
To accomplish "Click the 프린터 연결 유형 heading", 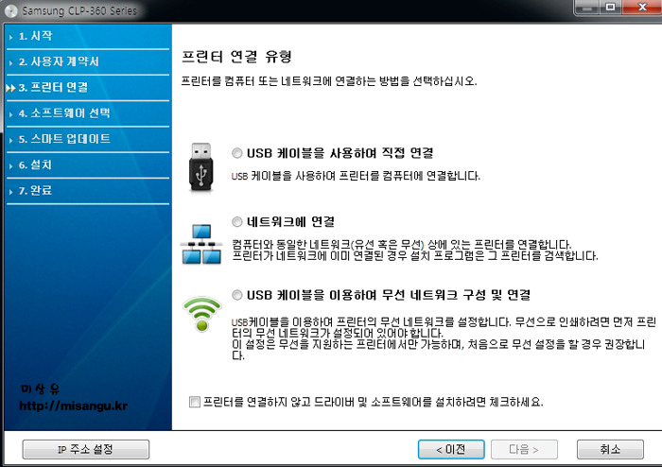I will click(x=236, y=57).
